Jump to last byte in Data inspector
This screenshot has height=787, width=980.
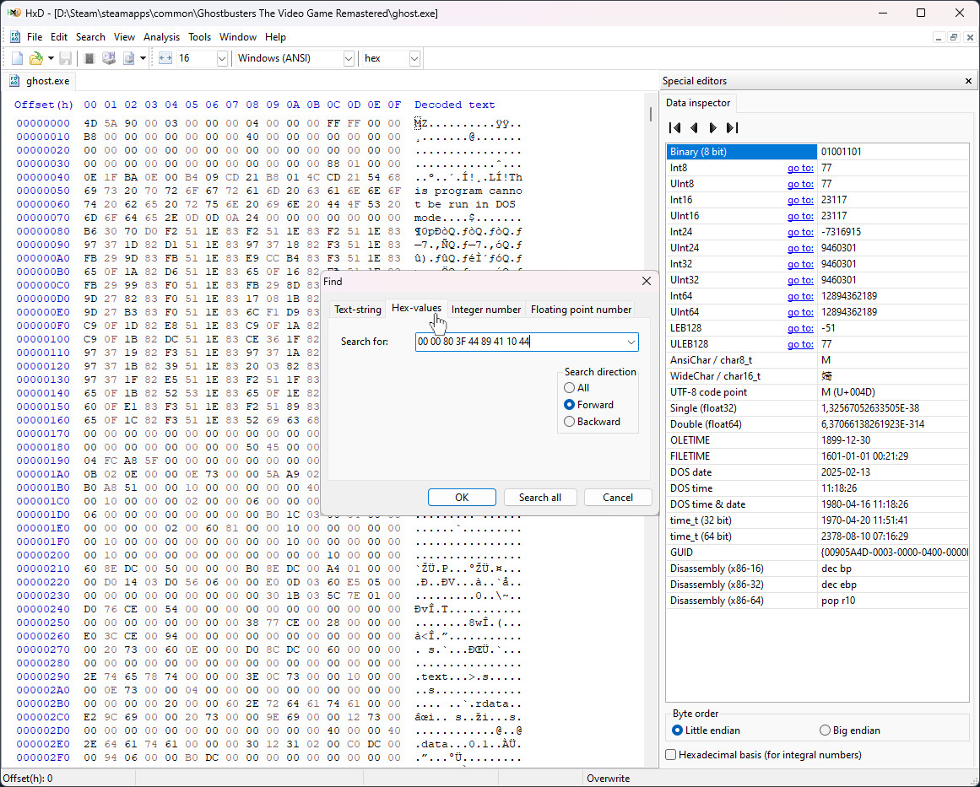click(x=732, y=127)
